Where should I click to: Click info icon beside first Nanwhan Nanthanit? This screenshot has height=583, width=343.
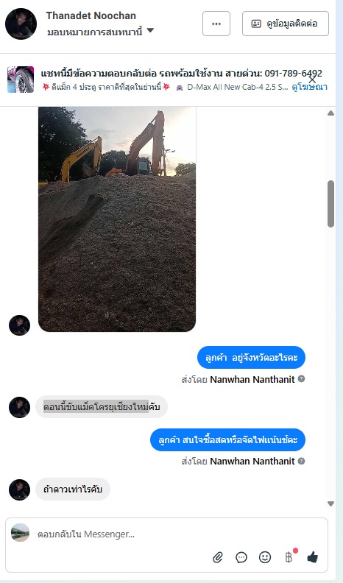pyautogui.click(x=301, y=379)
